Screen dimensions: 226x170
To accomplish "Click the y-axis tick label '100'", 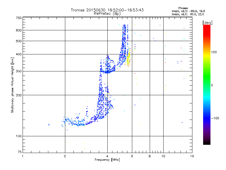I will [19, 136].
